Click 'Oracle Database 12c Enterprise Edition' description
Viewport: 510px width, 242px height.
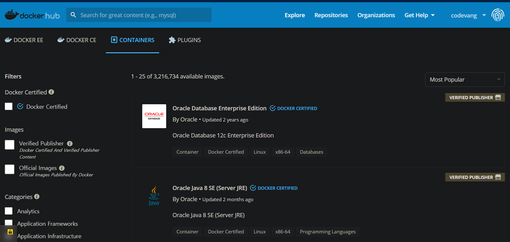click(223, 135)
